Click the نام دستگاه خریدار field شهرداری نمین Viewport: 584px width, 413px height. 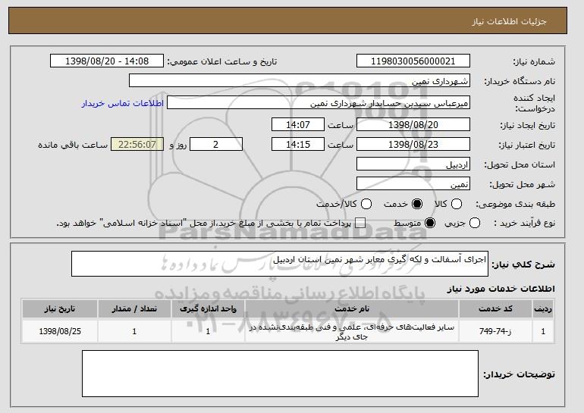click(300, 81)
